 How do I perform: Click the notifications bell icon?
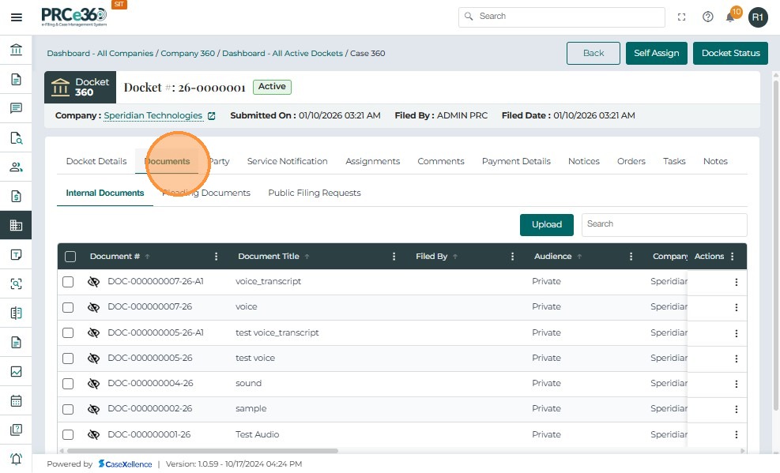(x=730, y=17)
